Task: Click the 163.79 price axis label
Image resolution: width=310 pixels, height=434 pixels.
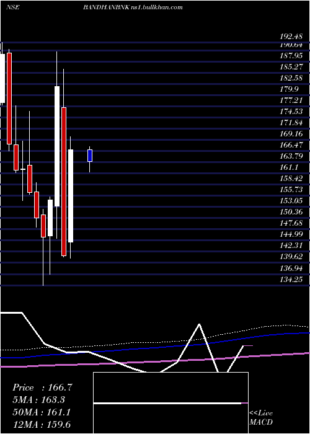Action: (291, 156)
